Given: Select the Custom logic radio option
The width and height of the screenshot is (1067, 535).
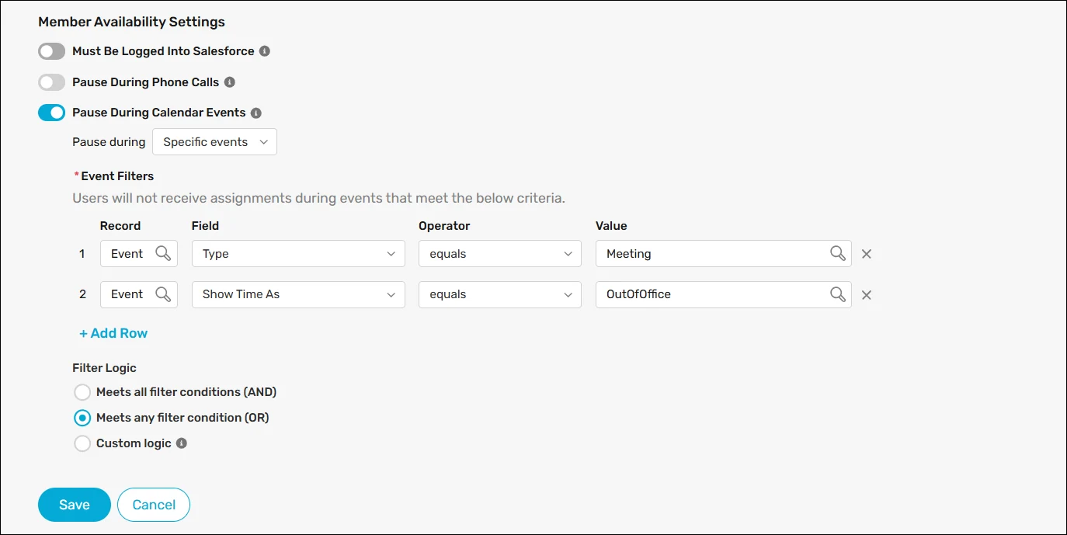Looking at the screenshot, I should 82,443.
